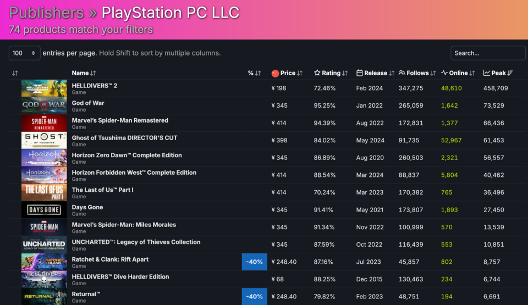Click the Online activity column icon

tap(444, 73)
